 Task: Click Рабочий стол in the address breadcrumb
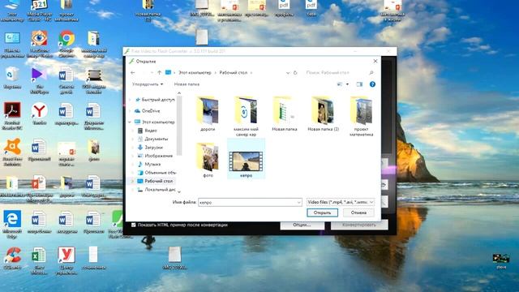coord(233,72)
